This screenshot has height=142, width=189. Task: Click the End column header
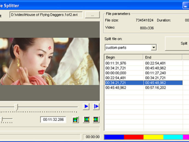coord(163,57)
